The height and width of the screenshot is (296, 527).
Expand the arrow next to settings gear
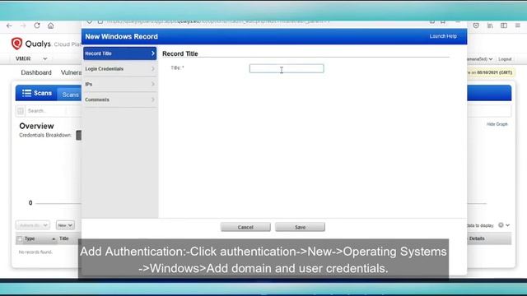pos(508,225)
